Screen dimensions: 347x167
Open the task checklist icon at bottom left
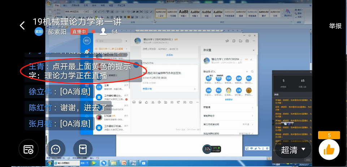click(x=29, y=149)
